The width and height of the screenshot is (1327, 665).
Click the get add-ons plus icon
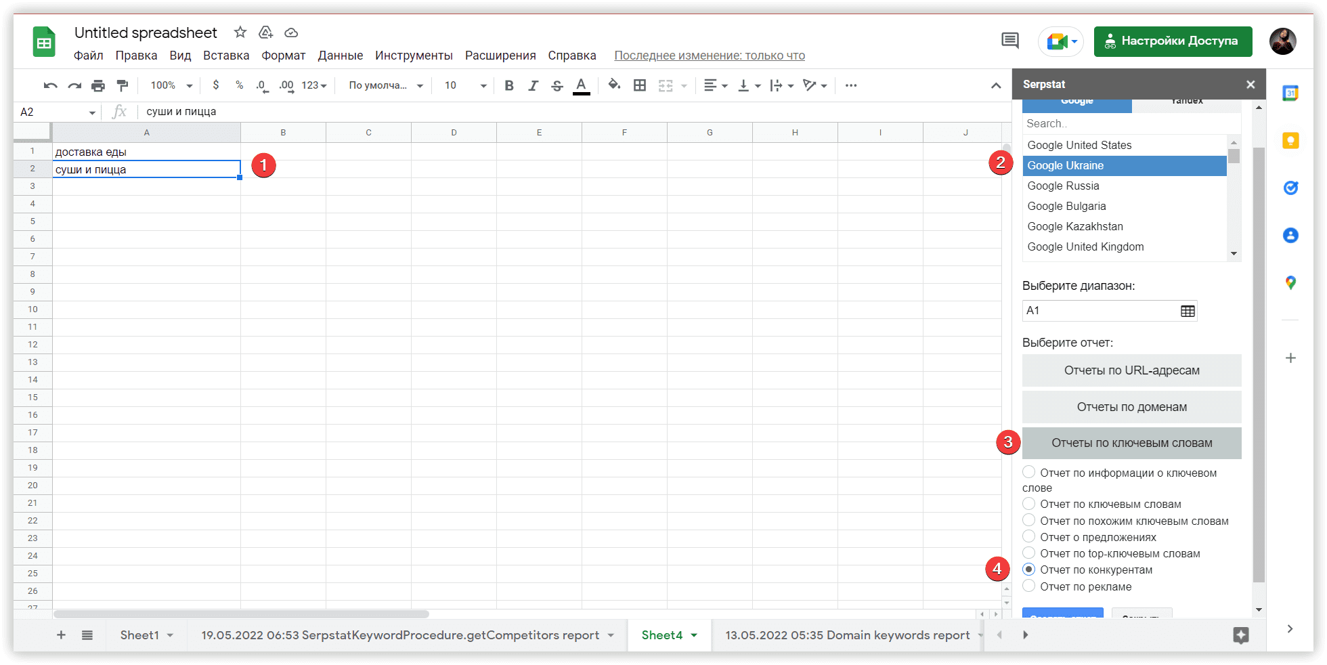click(x=1290, y=358)
